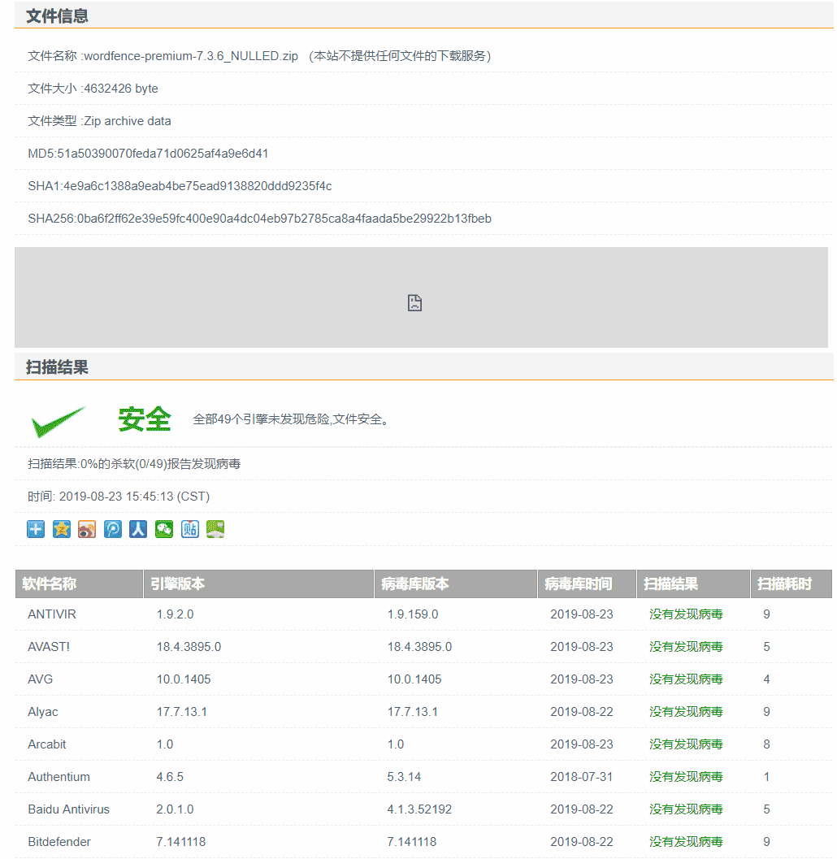Image resolution: width=837 pixels, height=859 pixels.
Task: Click the ANTIVIR row date 2019-08-23
Action: coord(582,614)
